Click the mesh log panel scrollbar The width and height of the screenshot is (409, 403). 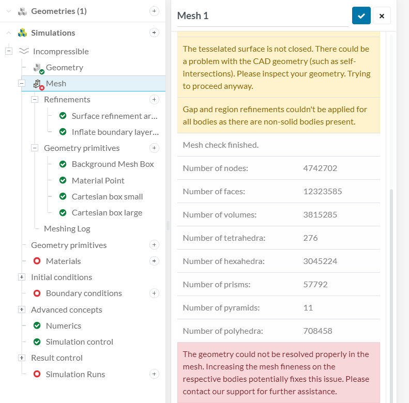(391, 296)
